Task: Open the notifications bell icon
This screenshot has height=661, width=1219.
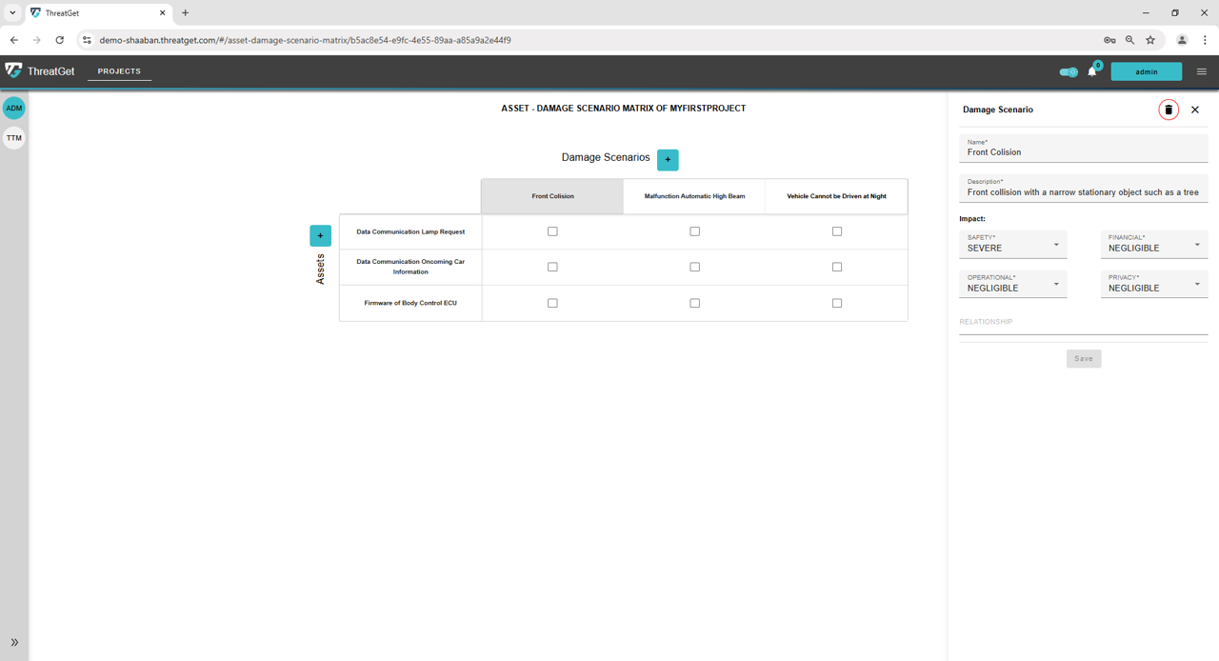Action: pyautogui.click(x=1092, y=71)
